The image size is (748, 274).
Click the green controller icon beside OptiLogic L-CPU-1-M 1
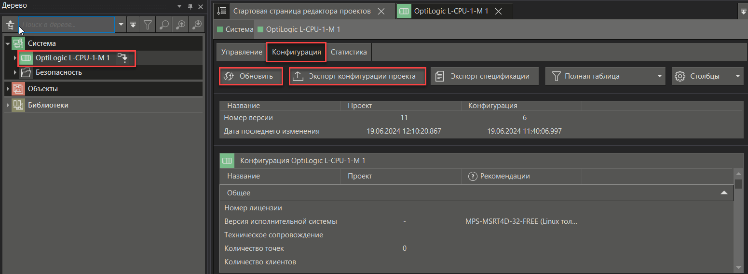[26, 58]
